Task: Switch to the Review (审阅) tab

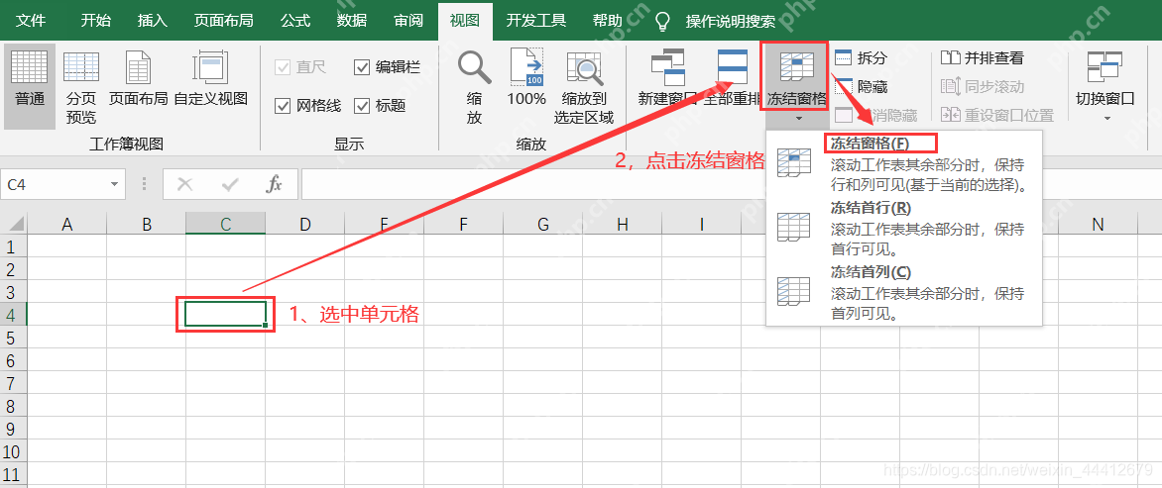Action: 408,21
